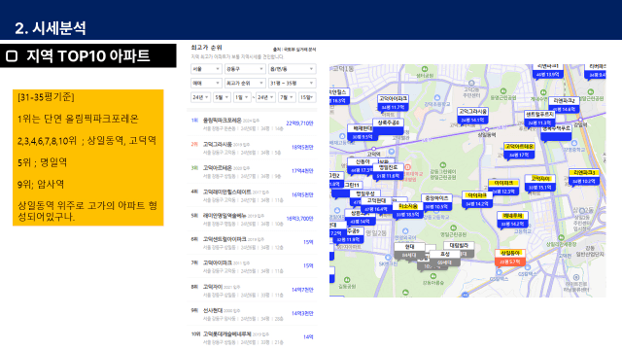Click the 샘터공원 park icon on map

(x=425, y=69)
